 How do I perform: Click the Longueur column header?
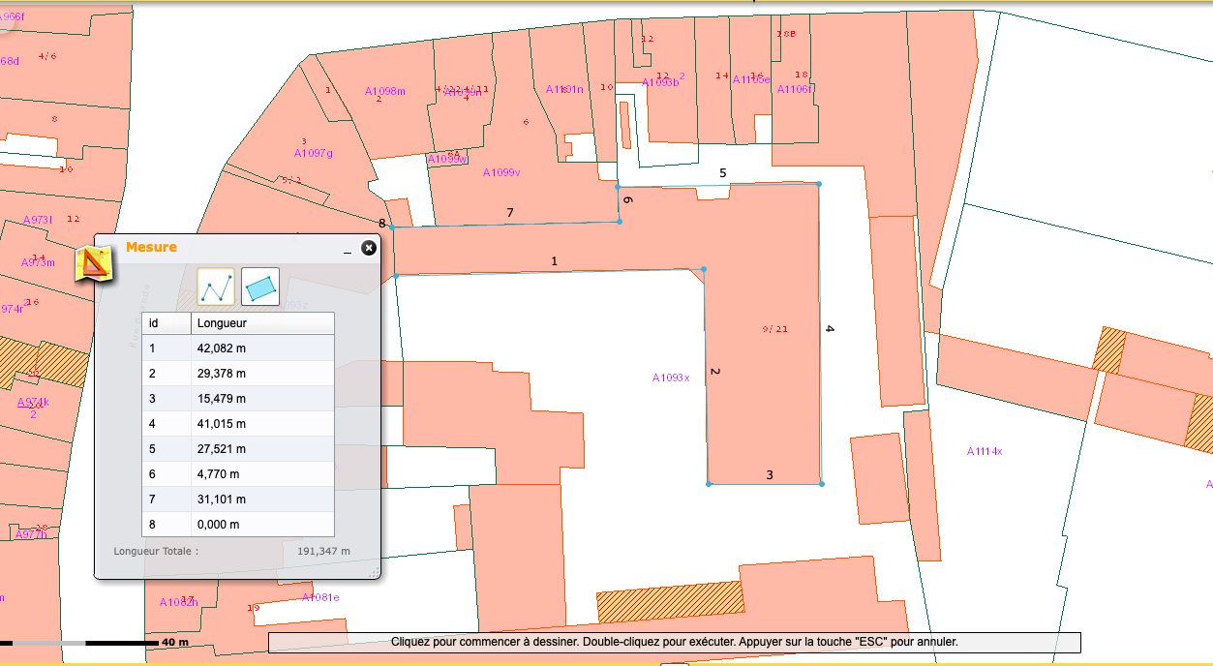click(261, 323)
